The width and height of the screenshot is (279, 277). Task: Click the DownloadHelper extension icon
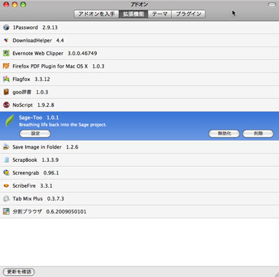[x=6, y=40]
